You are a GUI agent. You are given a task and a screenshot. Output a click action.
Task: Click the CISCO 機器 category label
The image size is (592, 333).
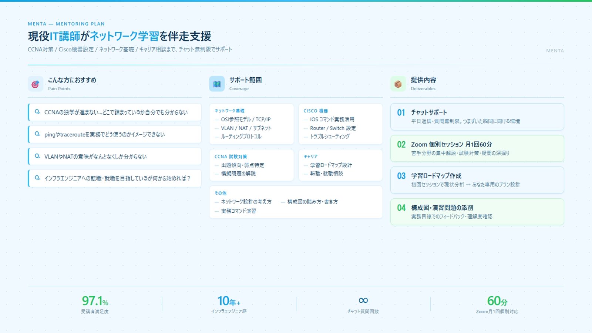[x=316, y=111]
